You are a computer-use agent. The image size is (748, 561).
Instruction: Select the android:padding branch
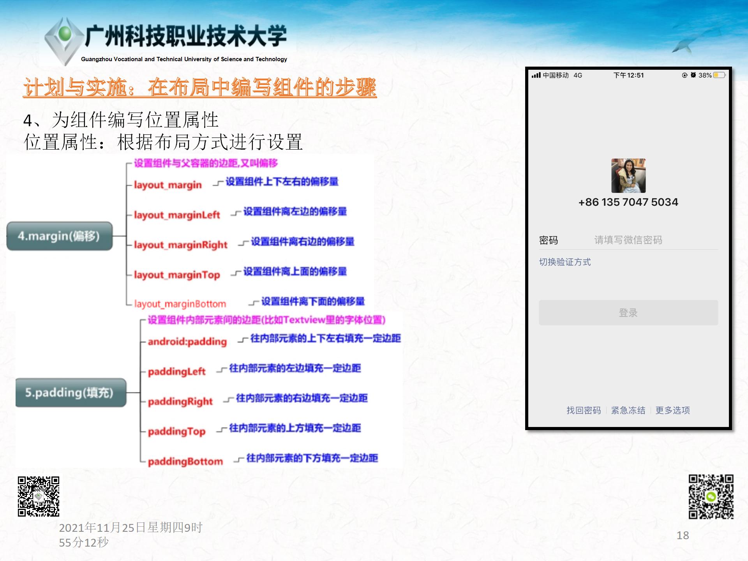(187, 342)
